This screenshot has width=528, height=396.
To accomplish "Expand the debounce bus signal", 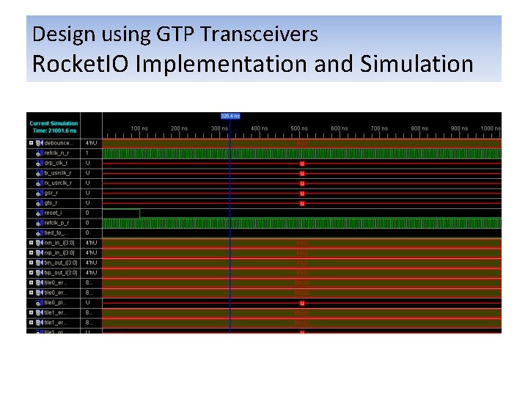I will coord(31,143).
